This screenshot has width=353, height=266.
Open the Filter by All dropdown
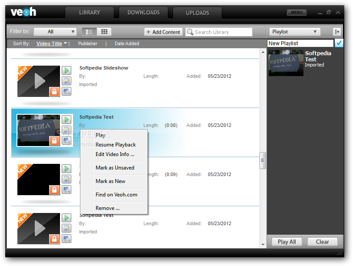point(55,32)
